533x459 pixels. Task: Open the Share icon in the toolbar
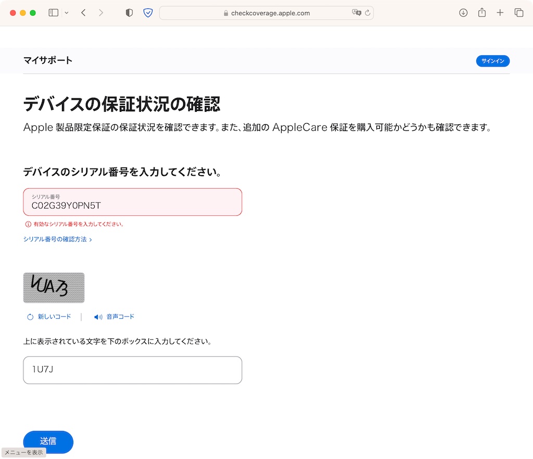[x=481, y=12]
